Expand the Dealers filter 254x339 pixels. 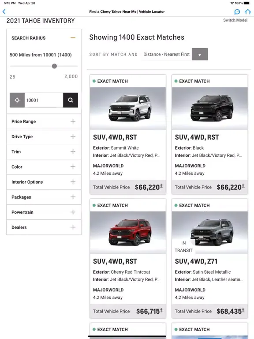[44, 227]
